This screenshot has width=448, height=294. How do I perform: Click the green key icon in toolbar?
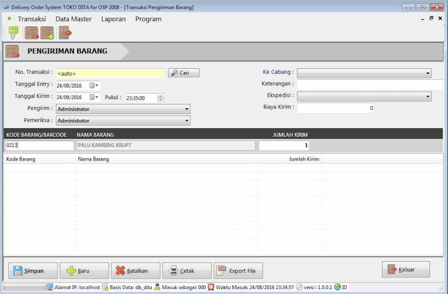click(x=13, y=33)
